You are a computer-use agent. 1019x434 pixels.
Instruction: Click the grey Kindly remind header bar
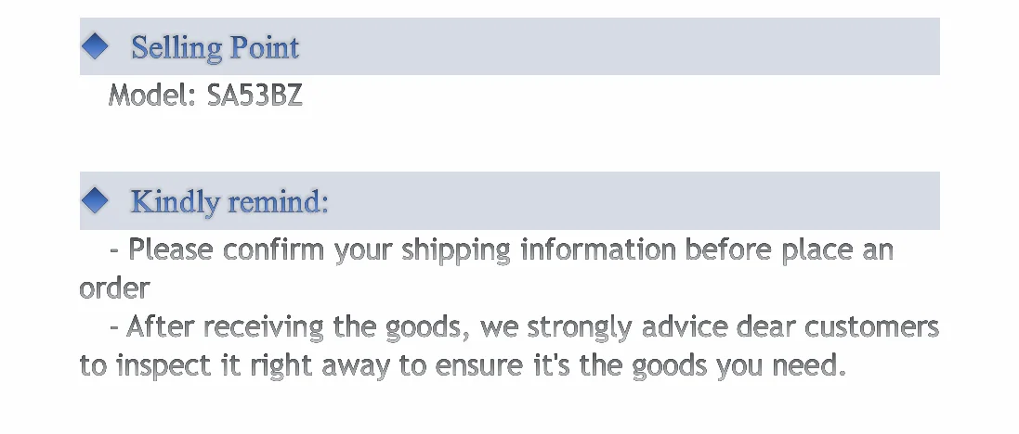point(509,200)
